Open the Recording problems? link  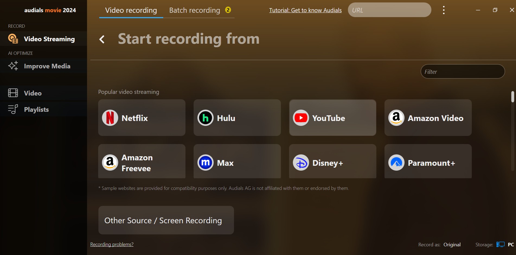pos(112,244)
